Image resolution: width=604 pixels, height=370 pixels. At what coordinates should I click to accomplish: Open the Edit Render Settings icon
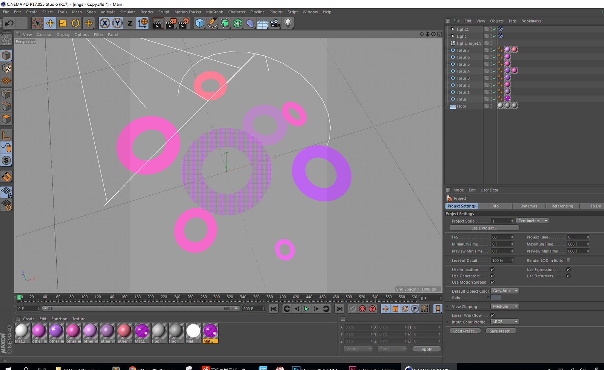(x=183, y=23)
